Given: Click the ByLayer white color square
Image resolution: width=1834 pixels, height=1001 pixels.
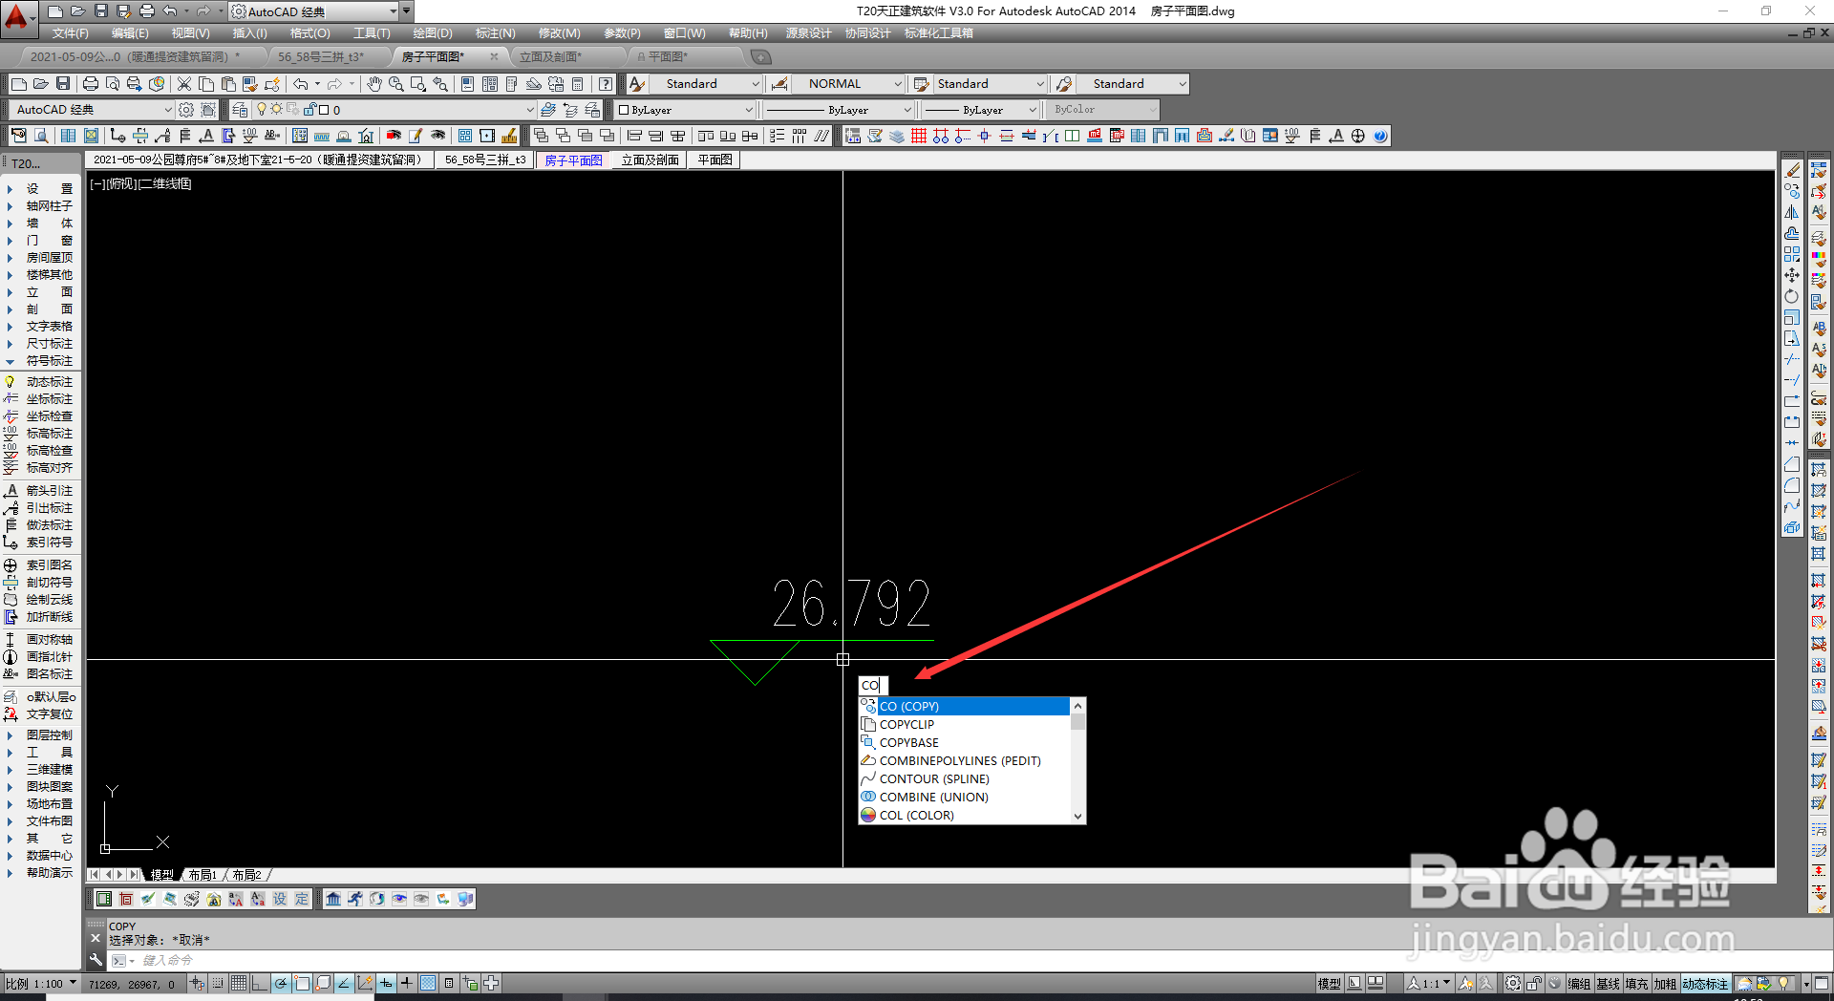Looking at the screenshot, I should (624, 110).
